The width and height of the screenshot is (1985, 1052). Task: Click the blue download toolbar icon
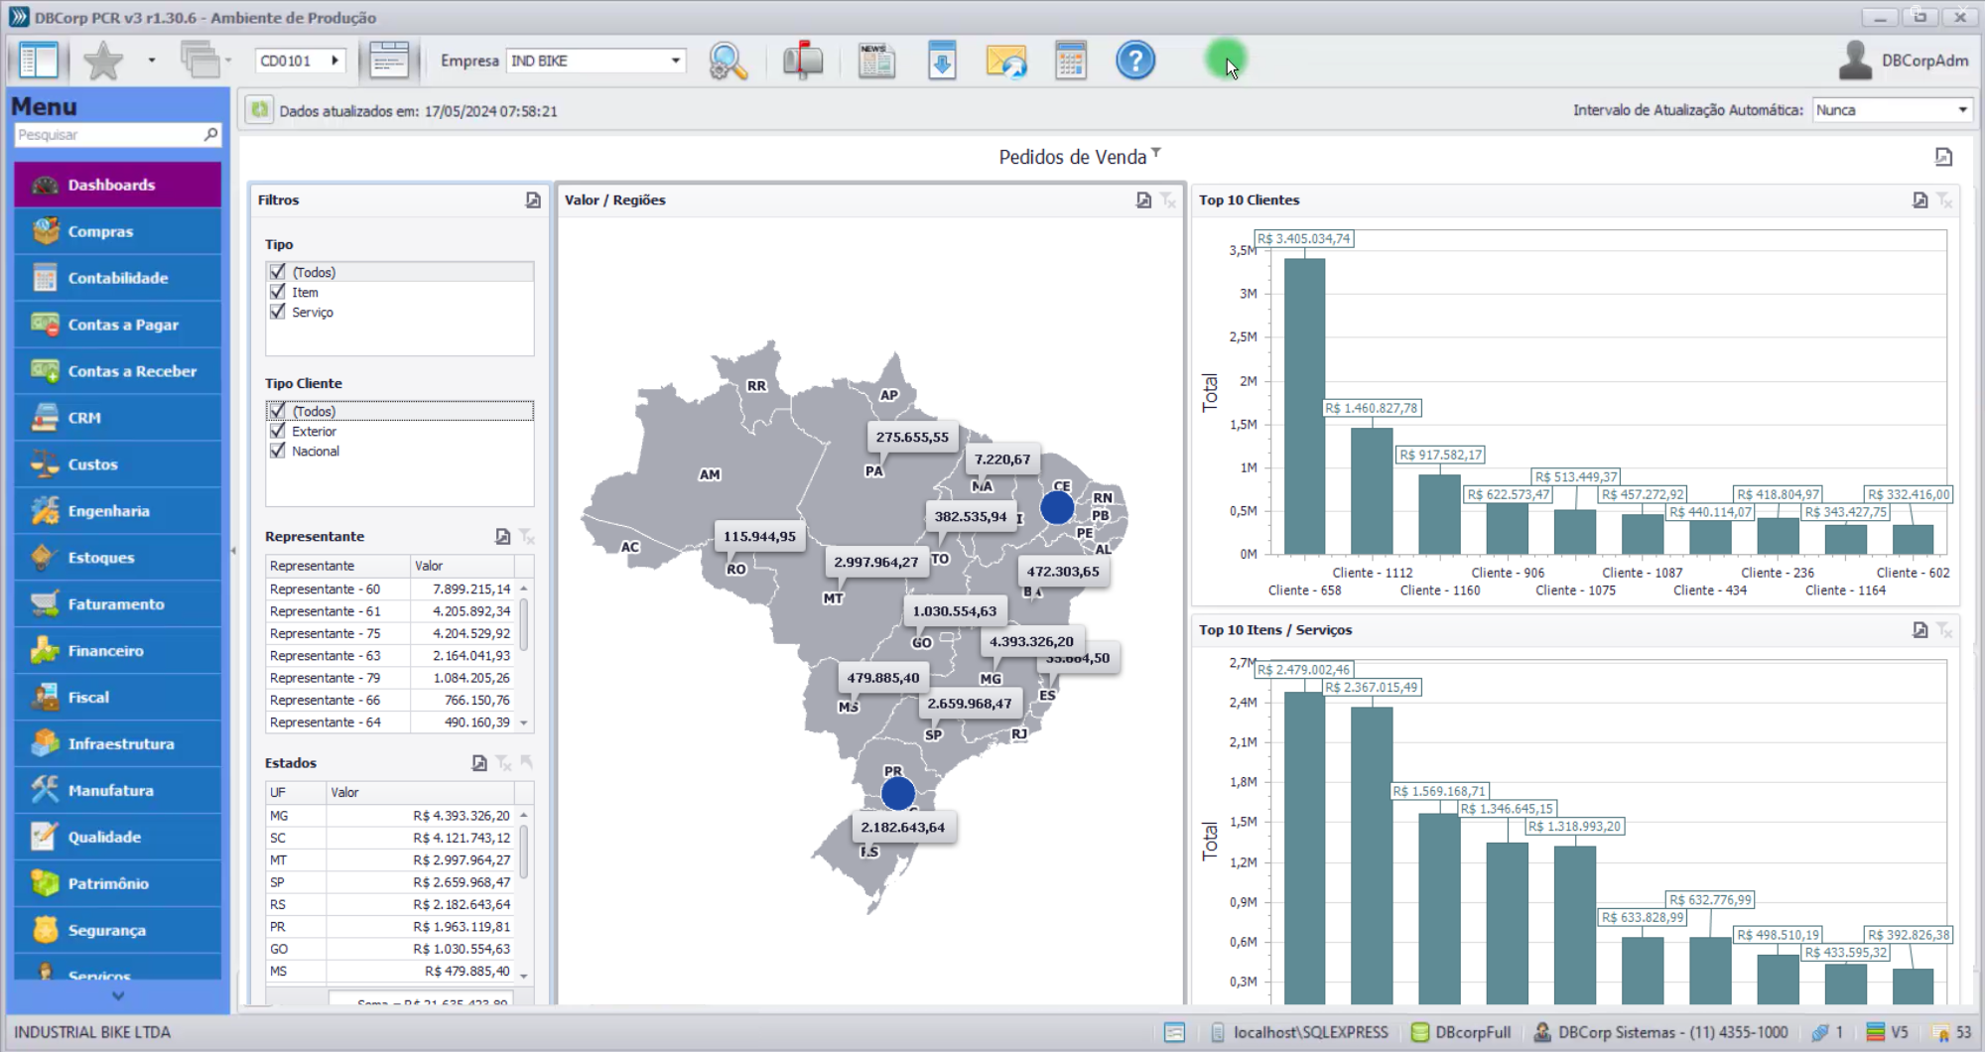[x=942, y=61]
